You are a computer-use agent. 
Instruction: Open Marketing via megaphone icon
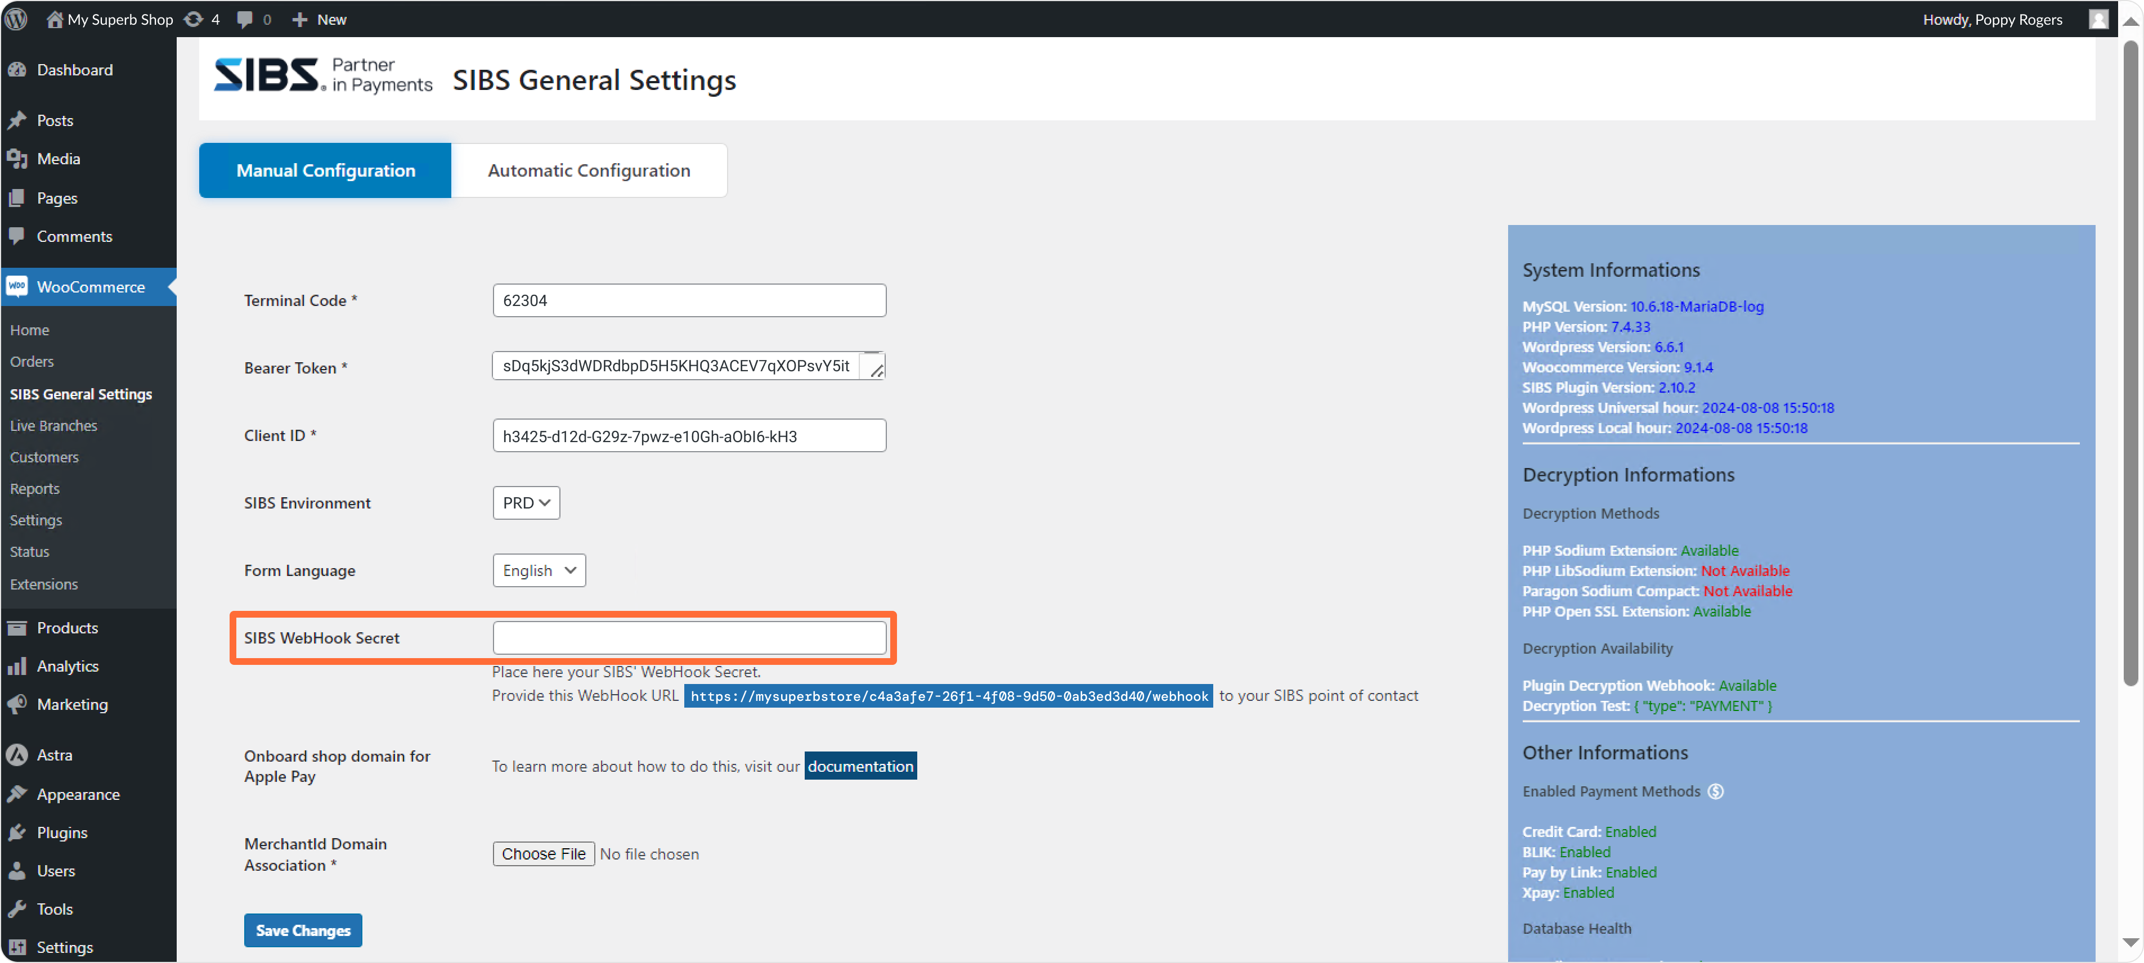click(x=17, y=704)
